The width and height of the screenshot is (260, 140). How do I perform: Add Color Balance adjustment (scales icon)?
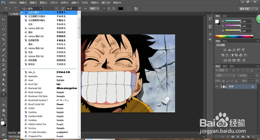point(227,55)
